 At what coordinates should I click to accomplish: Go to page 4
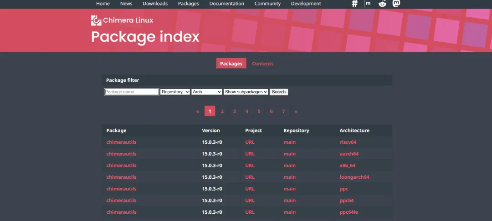pyautogui.click(x=246, y=111)
